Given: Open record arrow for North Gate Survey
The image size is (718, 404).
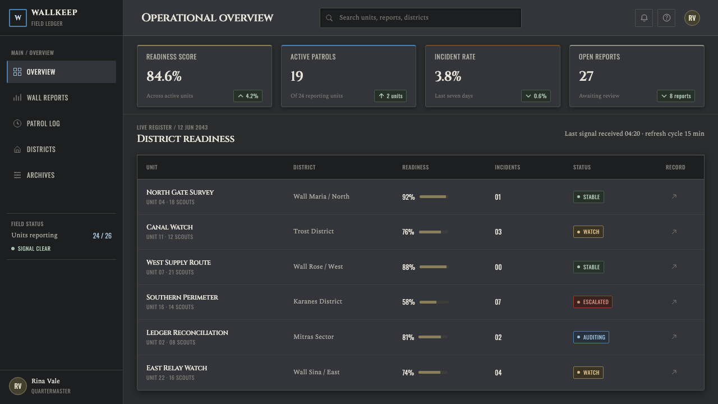Looking at the screenshot, I should point(674,196).
